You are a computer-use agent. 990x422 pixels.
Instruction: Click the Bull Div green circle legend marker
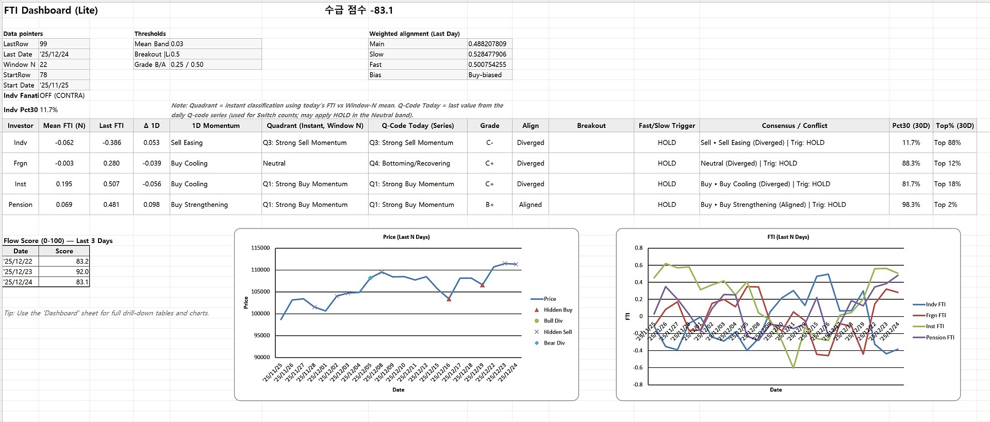(537, 321)
